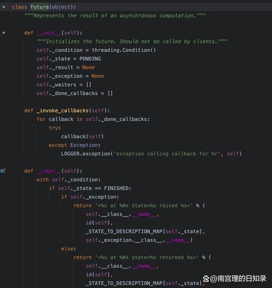Image resolution: width=272 pixels, height=288 pixels.
Task: Click the gutter marker beside def __init__ line
Action: pyautogui.click(x=4, y=33)
